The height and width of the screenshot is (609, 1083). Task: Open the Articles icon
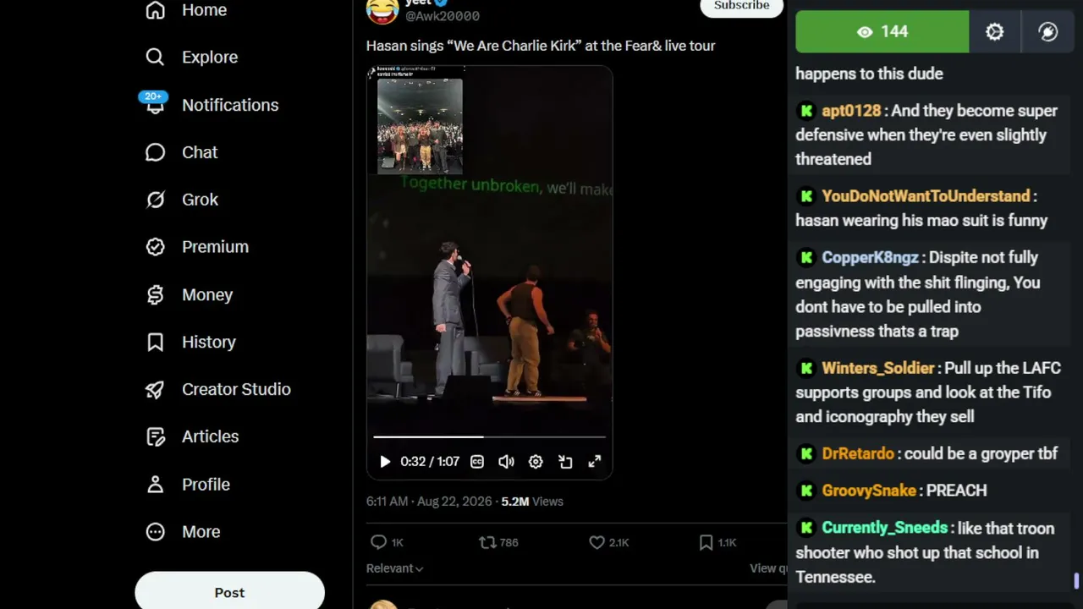155,436
